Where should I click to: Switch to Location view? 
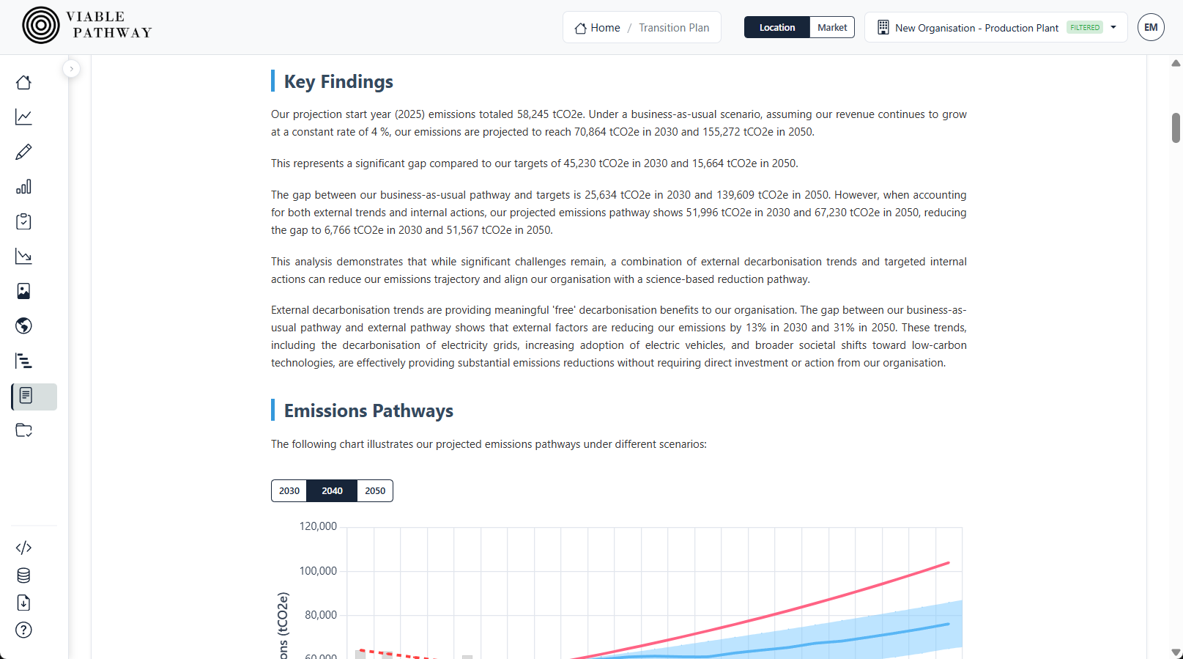point(777,27)
